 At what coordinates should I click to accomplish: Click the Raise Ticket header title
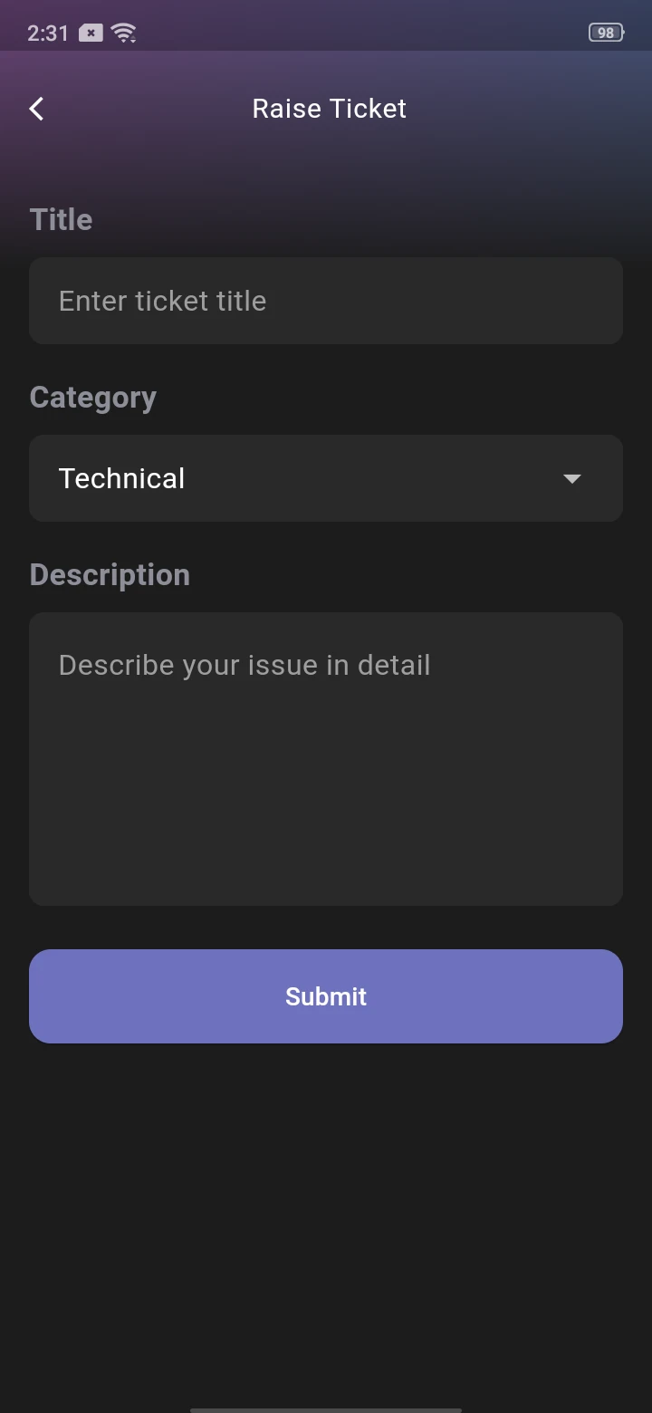(x=329, y=109)
